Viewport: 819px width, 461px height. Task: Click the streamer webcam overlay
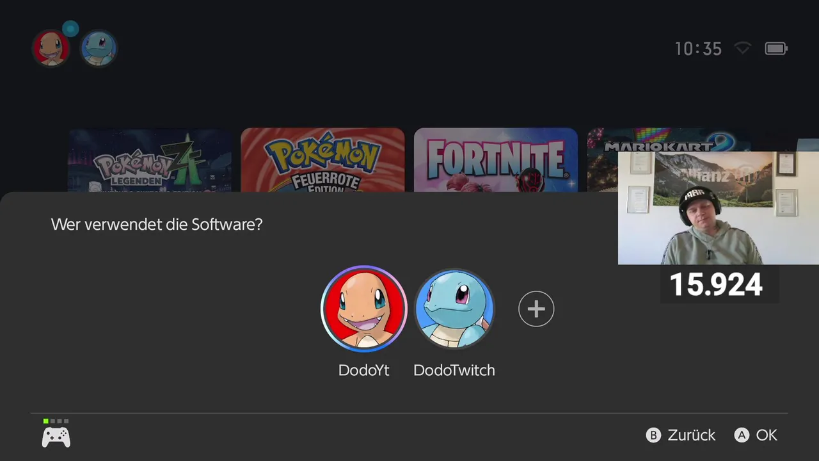click(719, 208)
